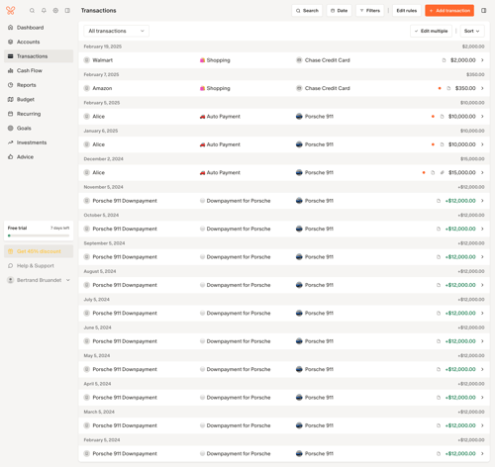The width and height of the screenshot is (495, 467).
Task: Open the Sort dropdown
Action: [x=472, y=31]
